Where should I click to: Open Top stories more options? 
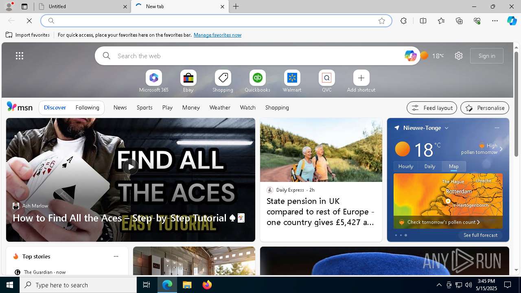[x=116, y=256]
